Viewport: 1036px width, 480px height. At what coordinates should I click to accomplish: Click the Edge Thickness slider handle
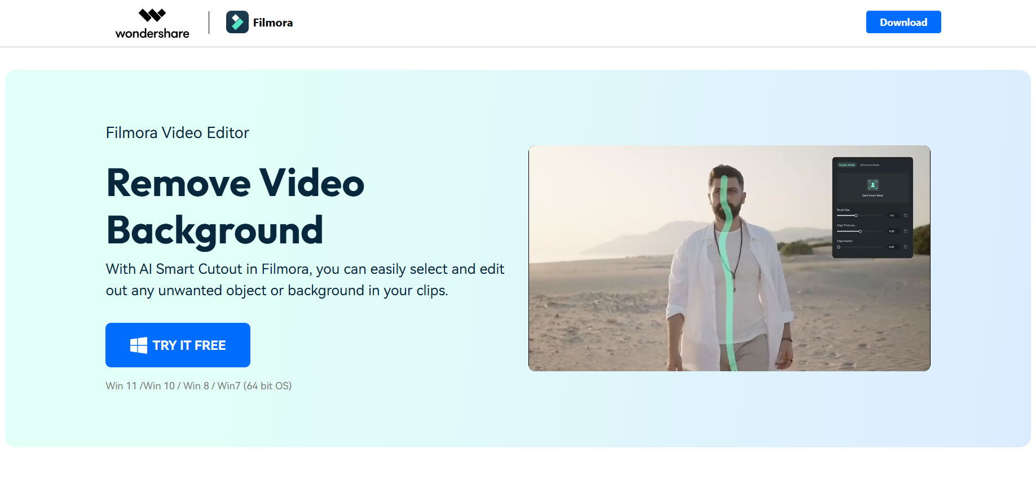860,231
